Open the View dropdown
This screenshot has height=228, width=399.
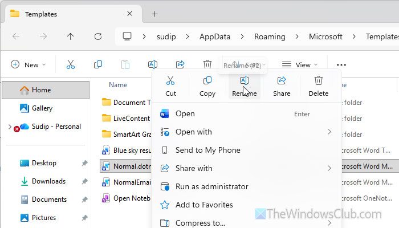point(300,64)
